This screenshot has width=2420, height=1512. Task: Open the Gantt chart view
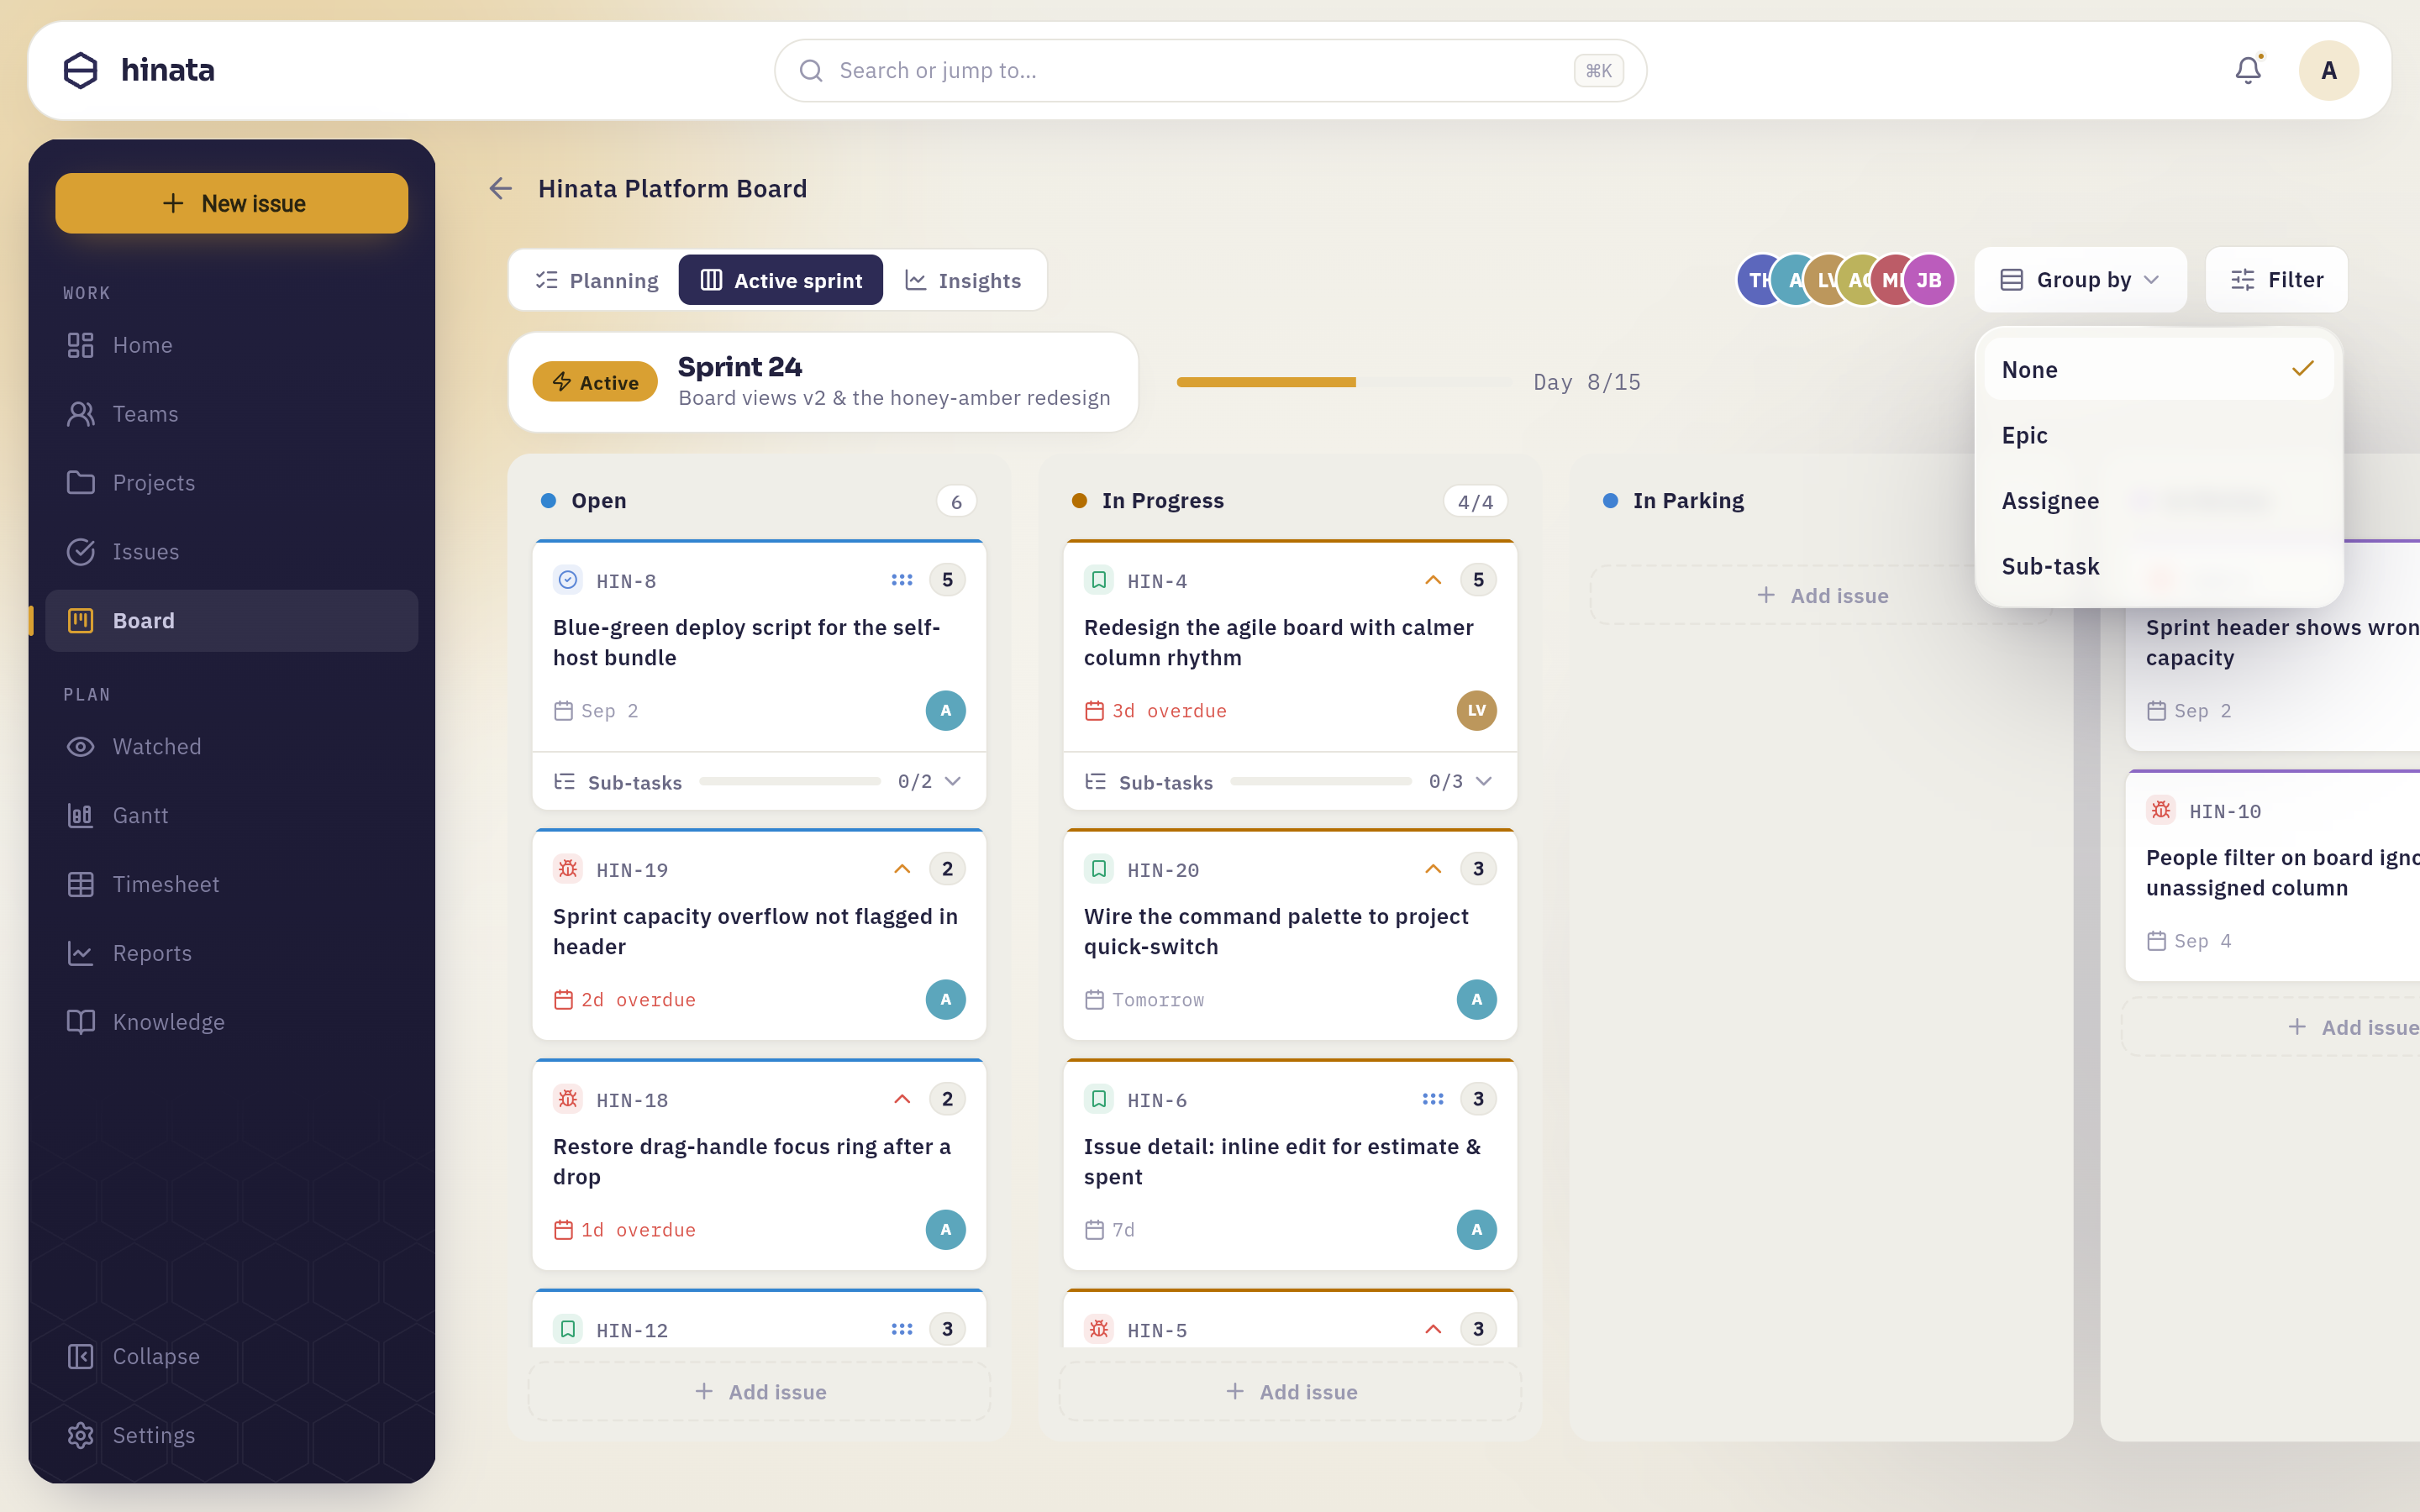point(232,816)
